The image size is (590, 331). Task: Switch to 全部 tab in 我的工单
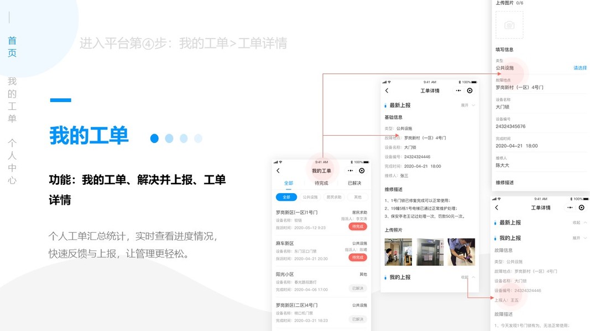289,183
